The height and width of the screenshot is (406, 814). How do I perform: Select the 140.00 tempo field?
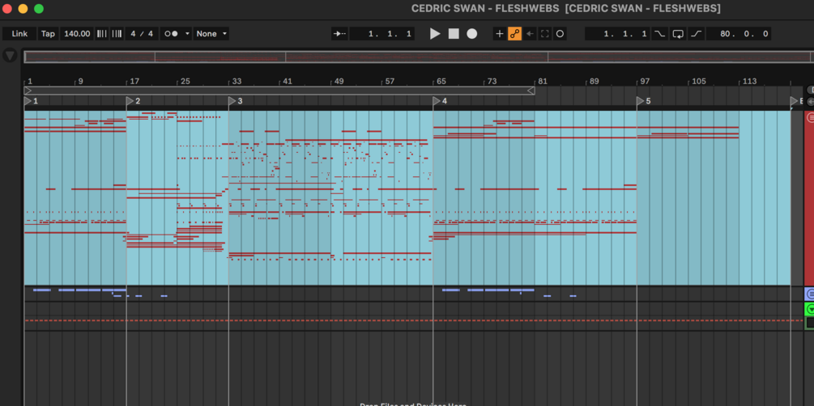point(78,34)
